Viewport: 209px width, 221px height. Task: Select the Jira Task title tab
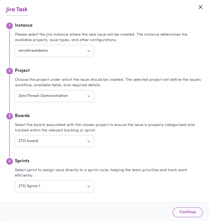coord(17,10)
